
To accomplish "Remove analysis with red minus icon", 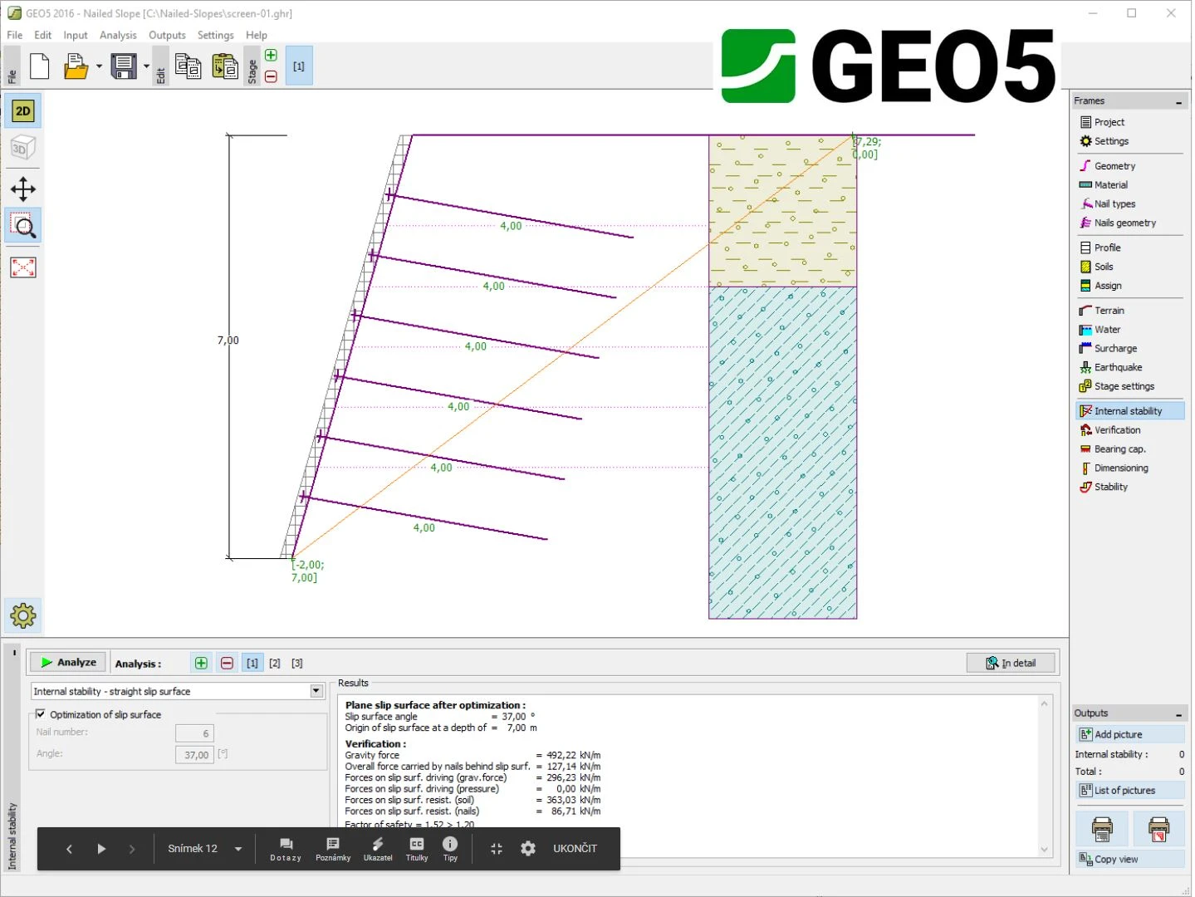I will (227, 663).
